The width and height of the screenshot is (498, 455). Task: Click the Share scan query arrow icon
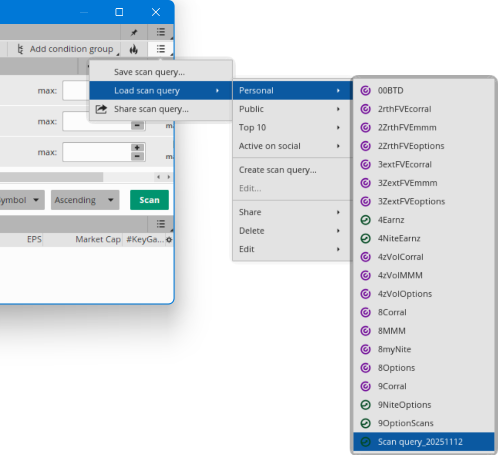click(102, 109)
